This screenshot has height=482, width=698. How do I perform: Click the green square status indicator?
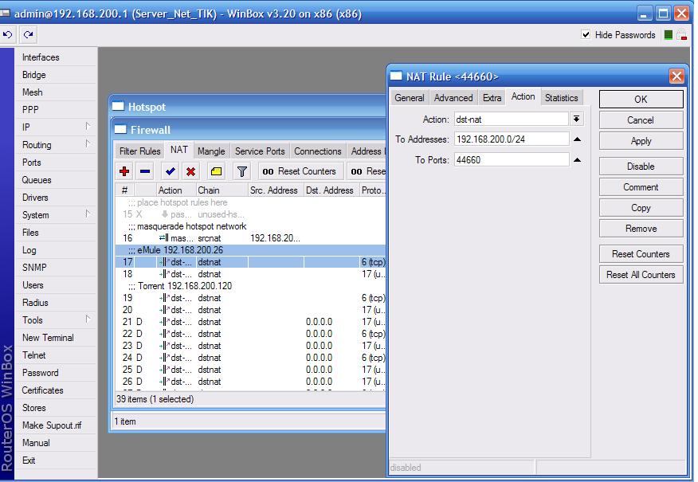(x=669, y=35)
